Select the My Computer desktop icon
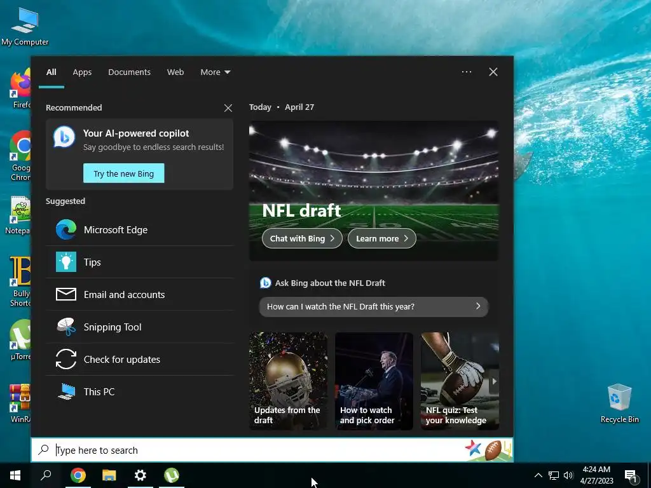651x488 pixels. (25, 26)
